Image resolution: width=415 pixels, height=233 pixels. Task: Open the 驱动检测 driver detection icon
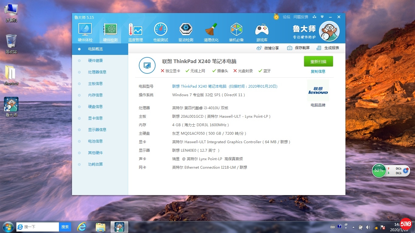click(186, 32)
